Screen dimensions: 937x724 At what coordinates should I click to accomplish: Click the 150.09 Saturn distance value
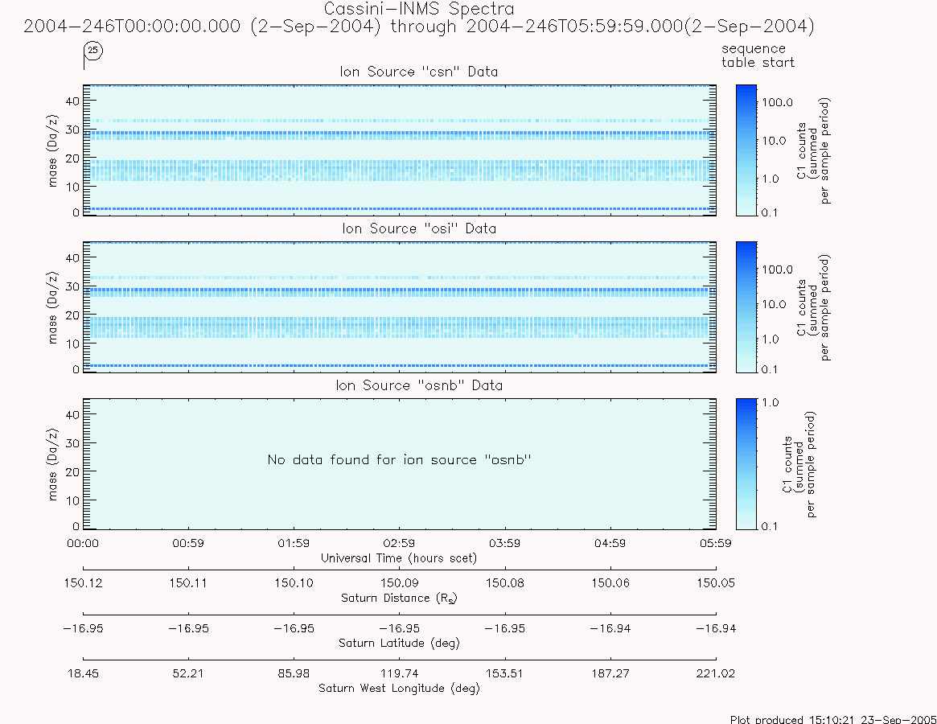(399, 583)
